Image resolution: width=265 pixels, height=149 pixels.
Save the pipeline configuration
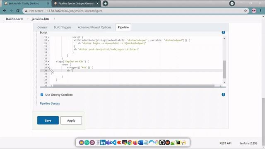pyautogui.click(x=48, y=120)
